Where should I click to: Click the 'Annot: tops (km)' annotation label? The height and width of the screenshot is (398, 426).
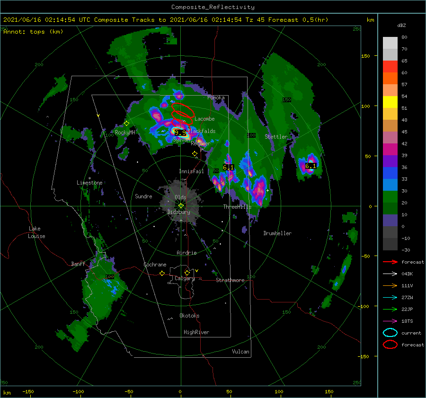coord(33,32)
